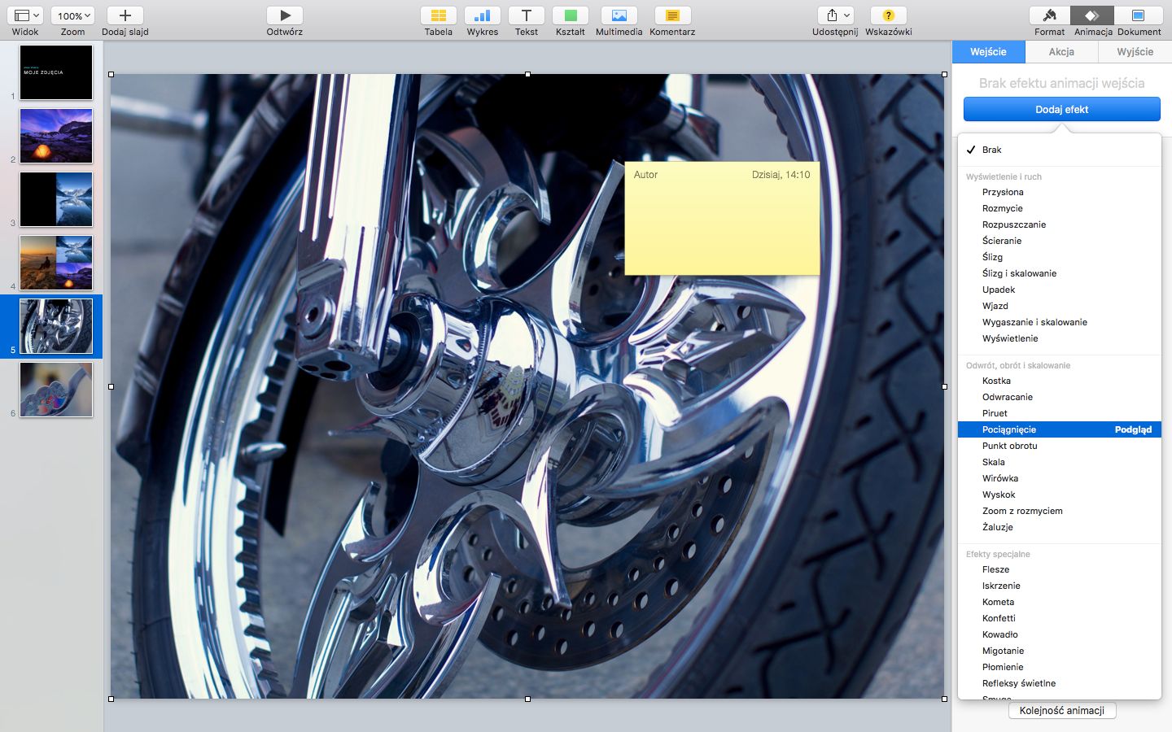Viewport: 1172px width, 732px height.
Task: Add a text box with the Tekst icon
Action: 527,15
